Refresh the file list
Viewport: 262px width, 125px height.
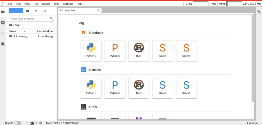[x=45, y=11]
